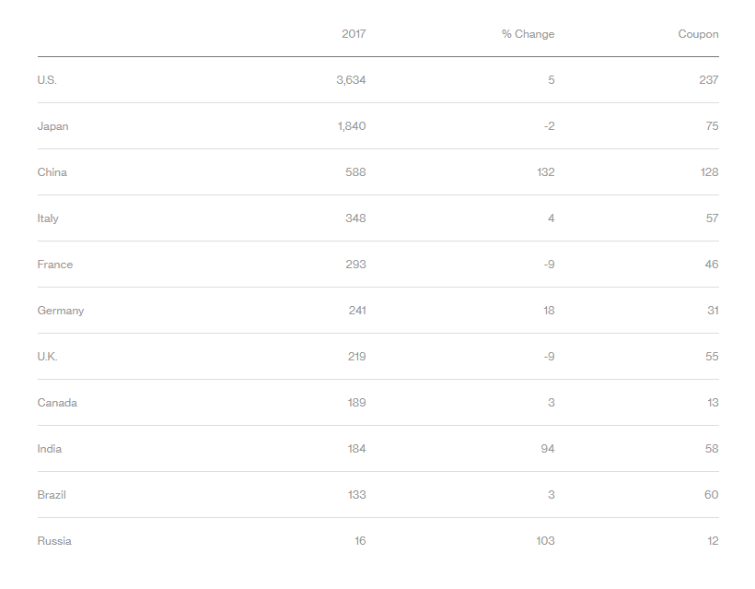Select Russia's % change value 103
The height and width of the screenshot is (589, 755).
click(545, 541)
